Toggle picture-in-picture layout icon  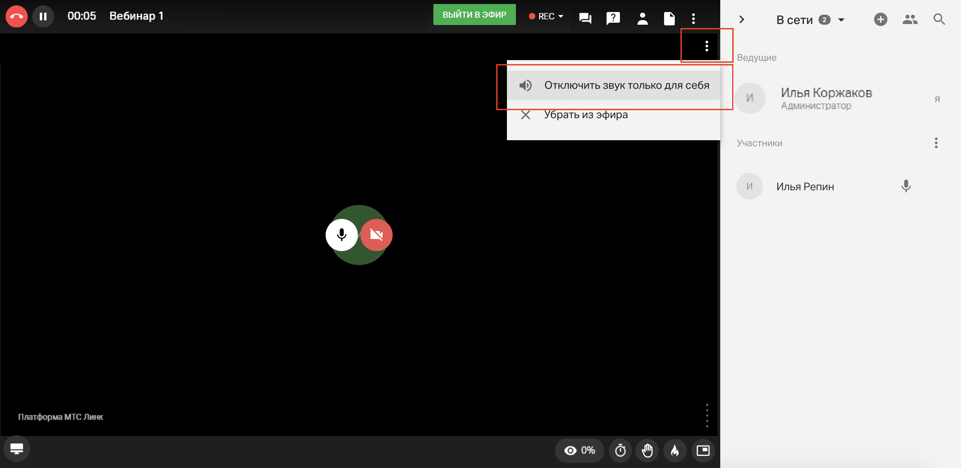pos(703,451)
